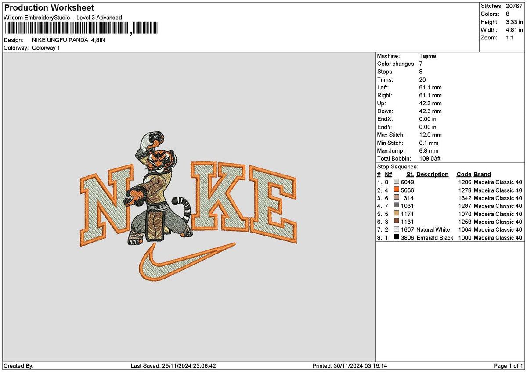
Task: Click design name 'NIKE UNGFU PANDA 4,8IN'
Action: point(69,40)
